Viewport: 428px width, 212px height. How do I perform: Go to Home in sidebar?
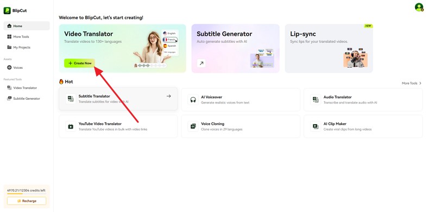(27, 26)
